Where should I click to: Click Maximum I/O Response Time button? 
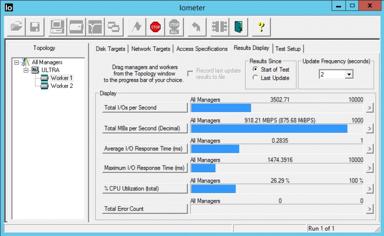pos(145,168)
